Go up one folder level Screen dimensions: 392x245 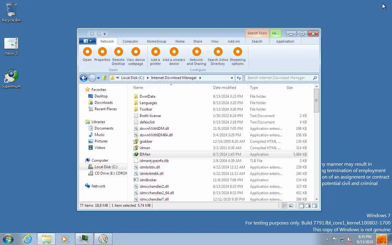click(105, 78)
